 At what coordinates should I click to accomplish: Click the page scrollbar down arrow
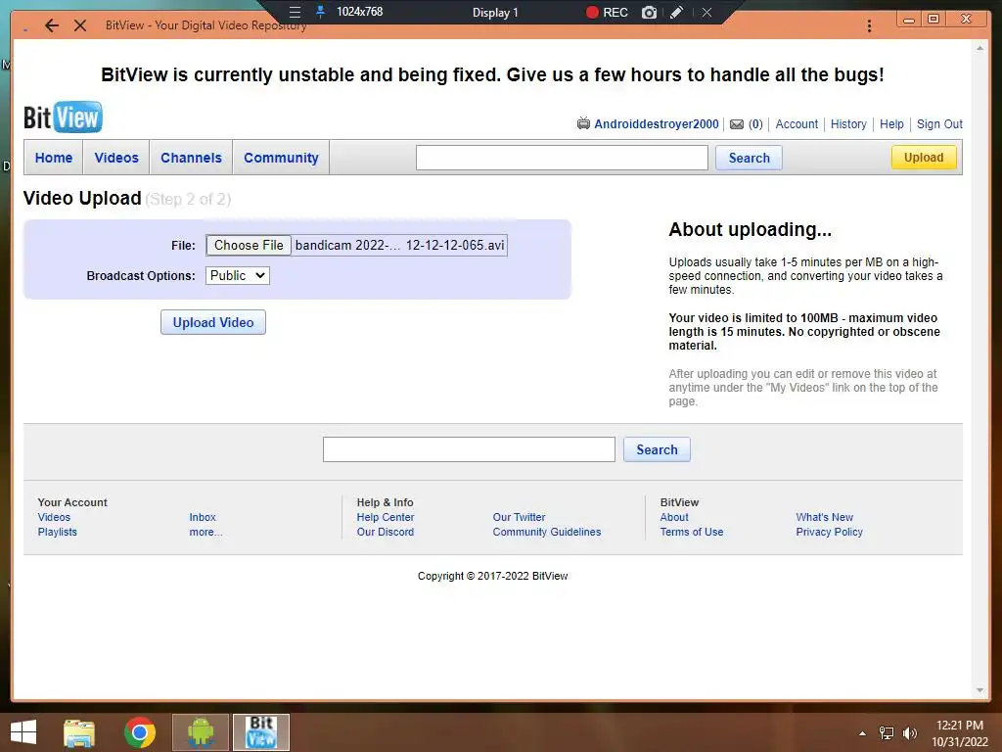[x=979, y=690]
